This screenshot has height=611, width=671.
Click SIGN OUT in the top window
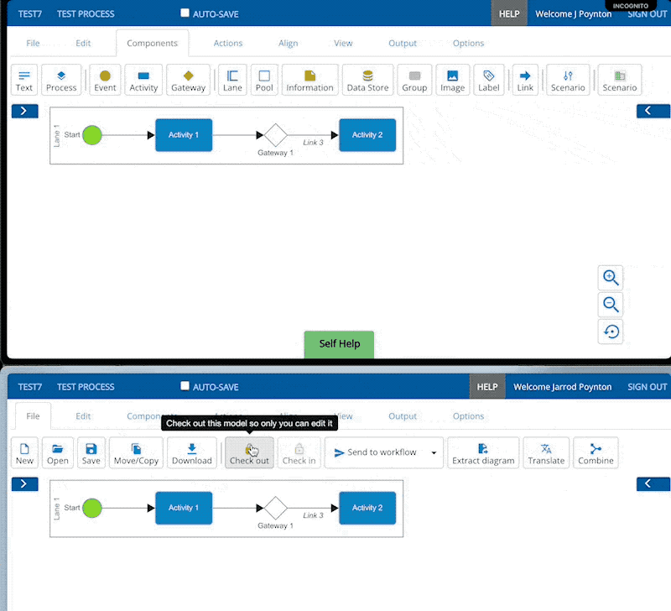647,13
